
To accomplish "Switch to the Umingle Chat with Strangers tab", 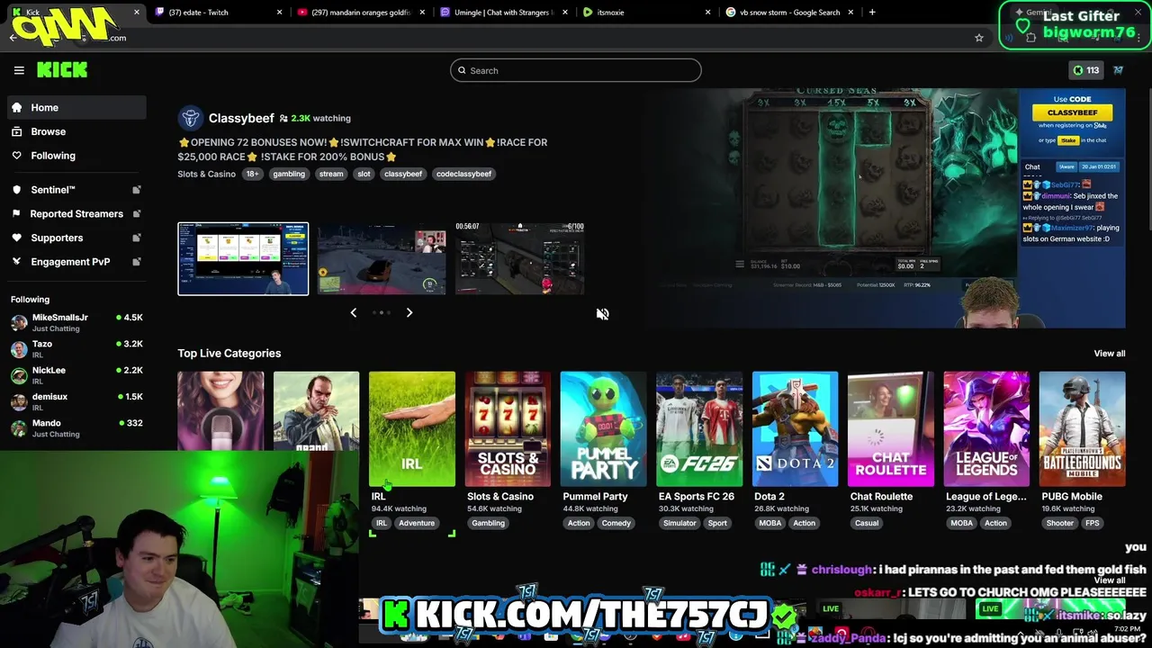I will (x=502, y=13).
